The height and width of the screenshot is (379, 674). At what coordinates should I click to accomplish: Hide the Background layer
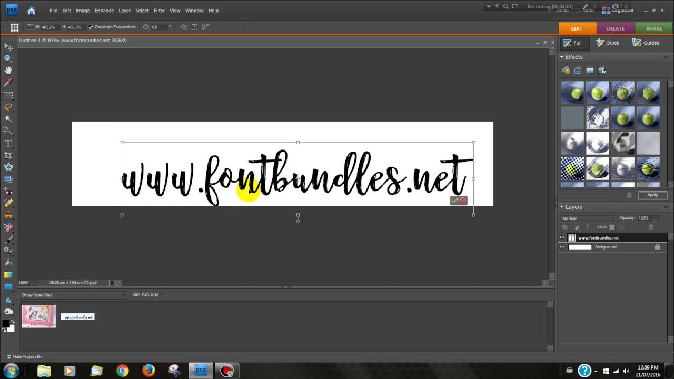tap(562, 247)
